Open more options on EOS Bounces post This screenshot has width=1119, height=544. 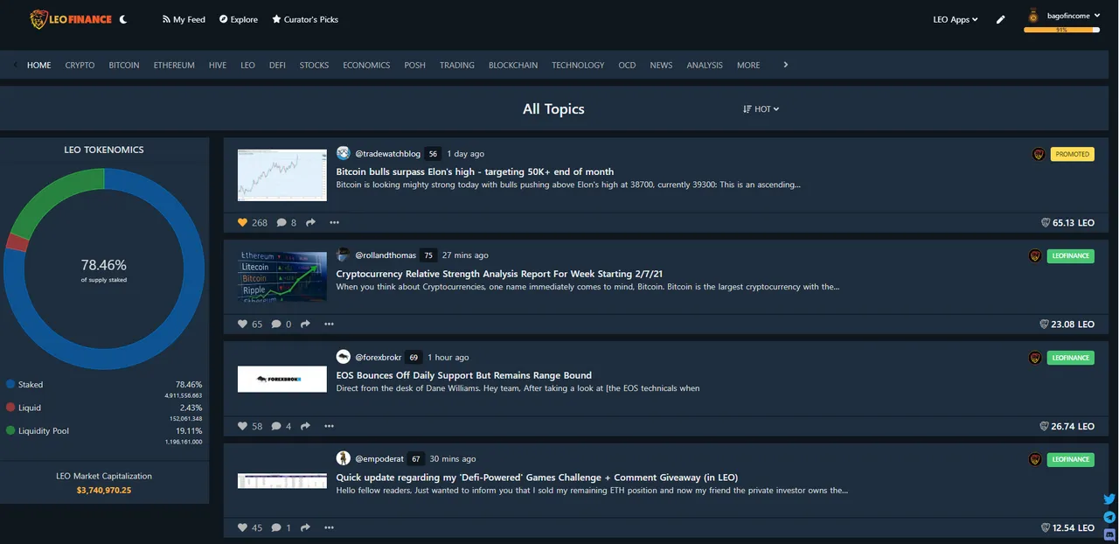[x=329, y=426]
